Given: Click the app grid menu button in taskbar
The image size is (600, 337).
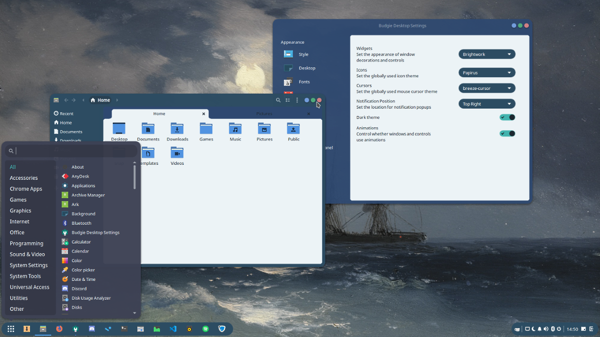Looking at the screenshot, I should point(10,329).
